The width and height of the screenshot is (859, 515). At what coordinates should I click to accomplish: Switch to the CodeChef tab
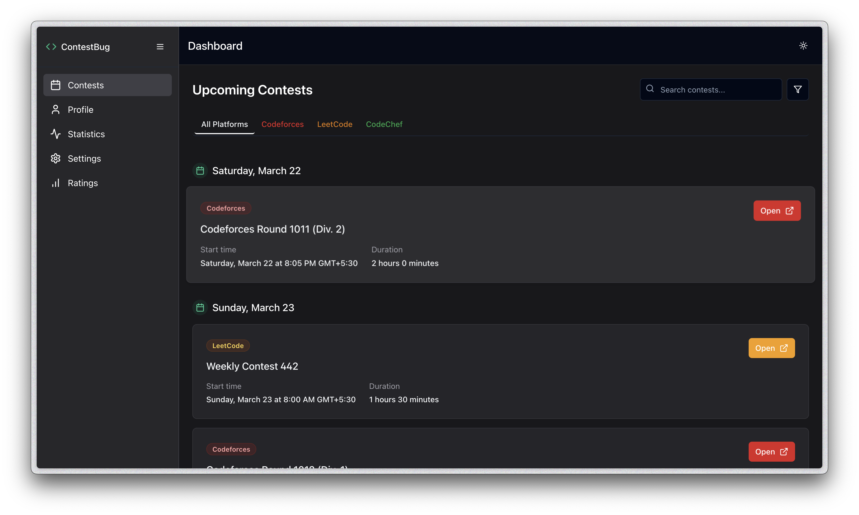pos(384,124)
